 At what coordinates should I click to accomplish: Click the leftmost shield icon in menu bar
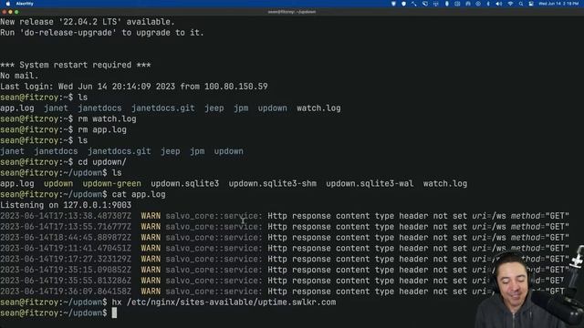pos(393,4)
